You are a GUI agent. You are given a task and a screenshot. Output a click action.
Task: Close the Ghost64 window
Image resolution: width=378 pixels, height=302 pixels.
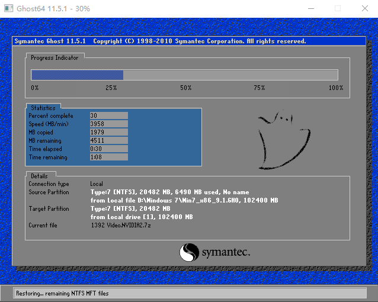click(x=365, y=8)
